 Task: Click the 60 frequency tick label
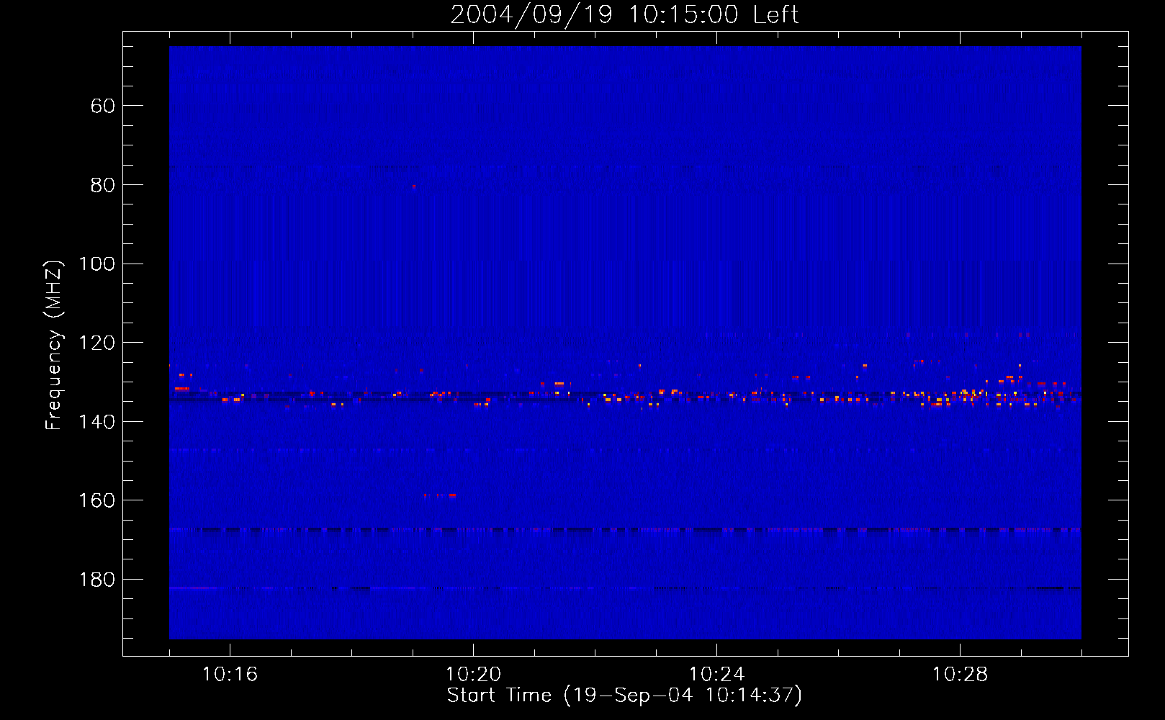(102, 106)
